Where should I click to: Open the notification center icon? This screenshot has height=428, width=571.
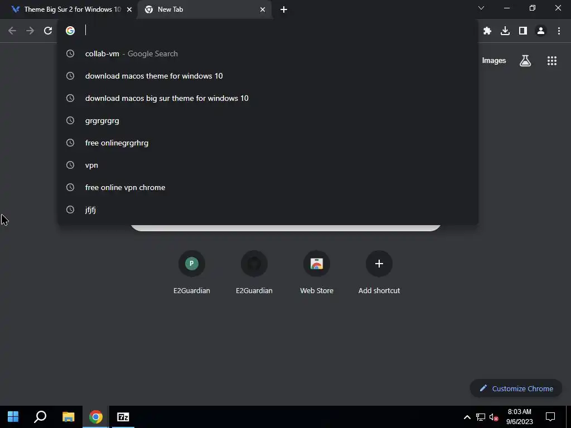tap(550, 417)
